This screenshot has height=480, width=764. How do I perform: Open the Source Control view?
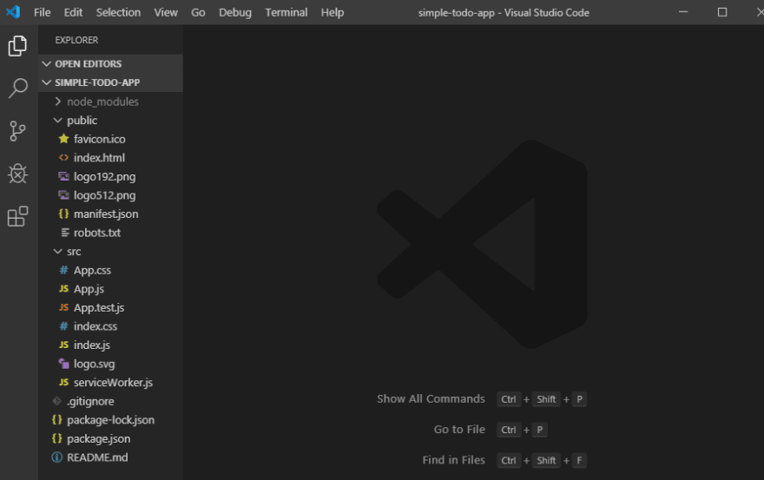[17, 131]
